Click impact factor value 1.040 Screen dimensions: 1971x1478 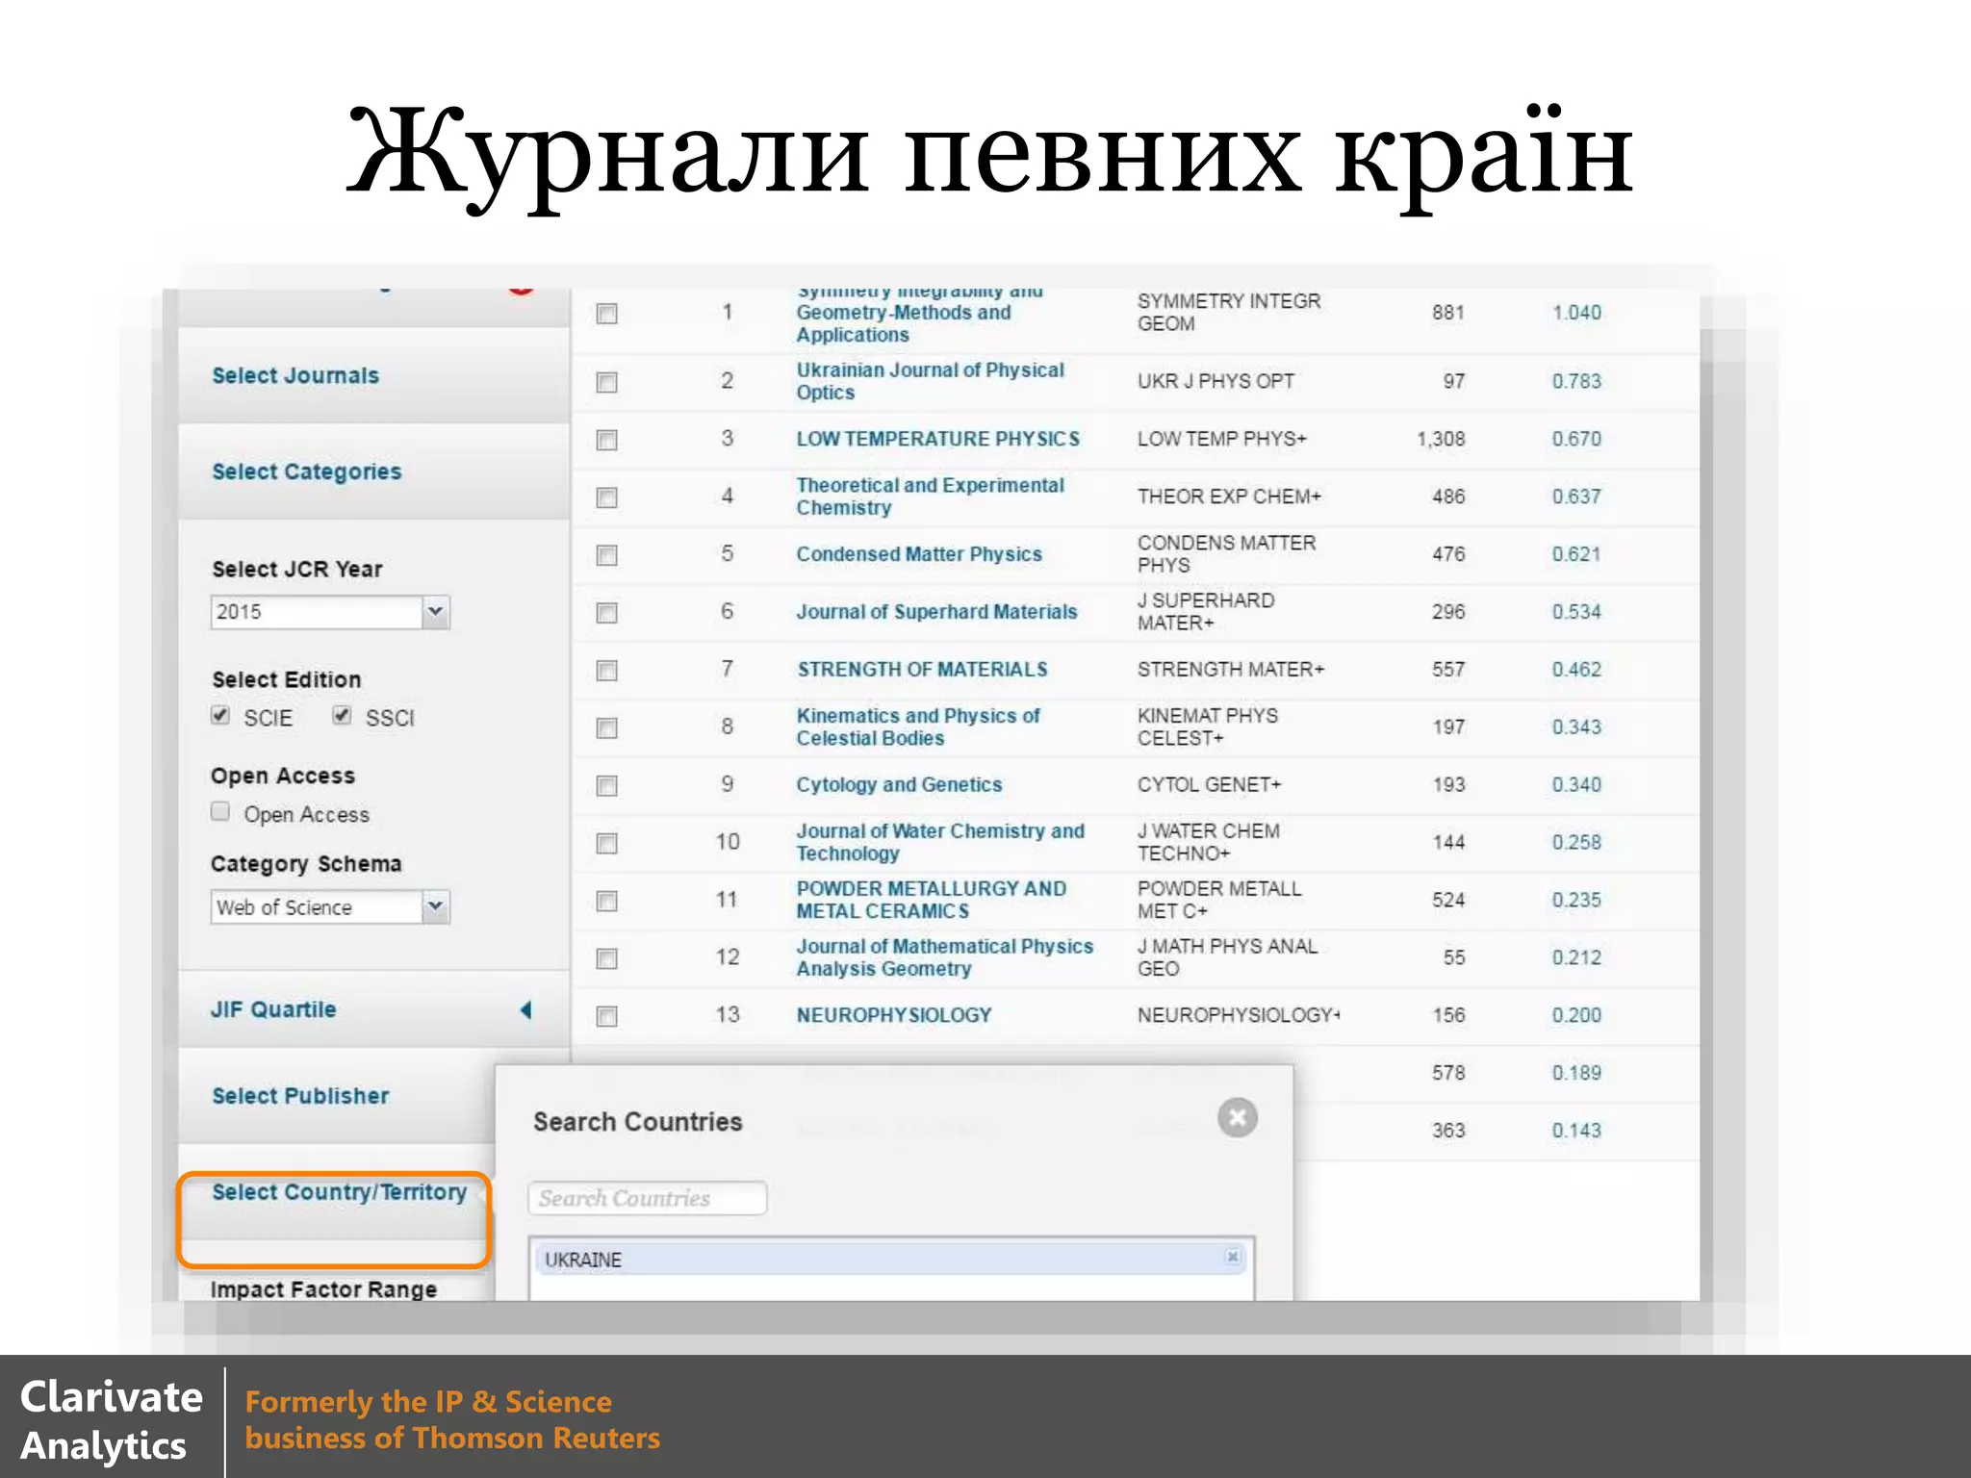pyautogui.click(x=1576, y=313)
